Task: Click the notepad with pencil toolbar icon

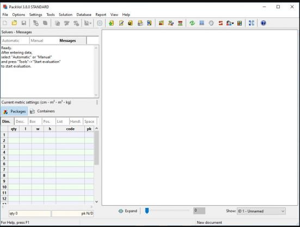Action: pos(121,23)
